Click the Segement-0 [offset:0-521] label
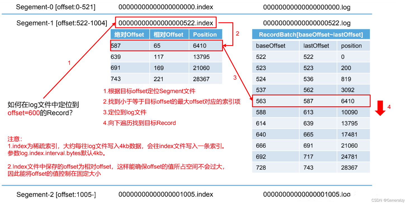 coord(56,7)
